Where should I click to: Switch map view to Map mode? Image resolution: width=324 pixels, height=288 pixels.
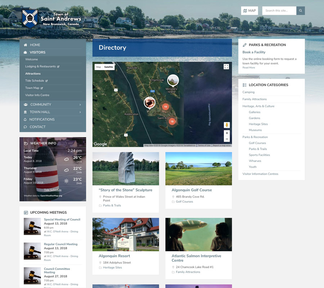[99, 67]
